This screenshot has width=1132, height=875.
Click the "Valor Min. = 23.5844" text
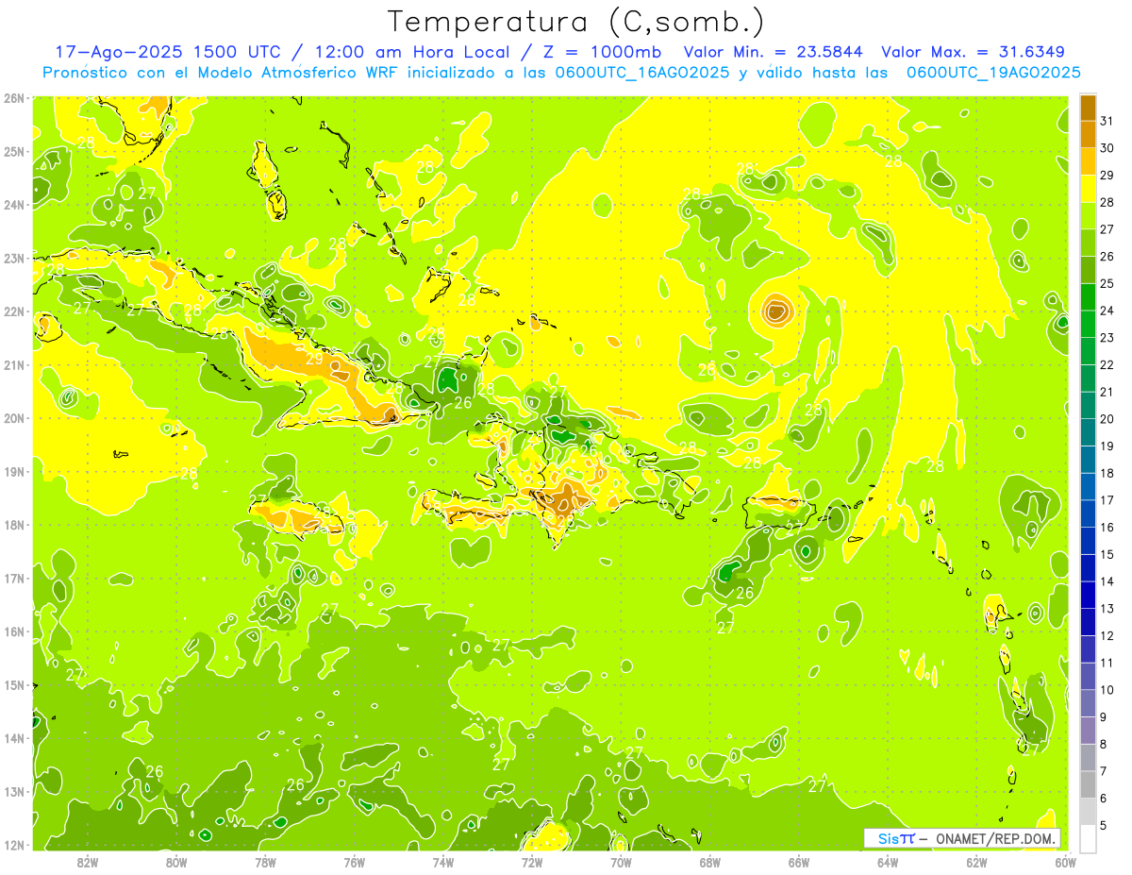pos(773,52)
